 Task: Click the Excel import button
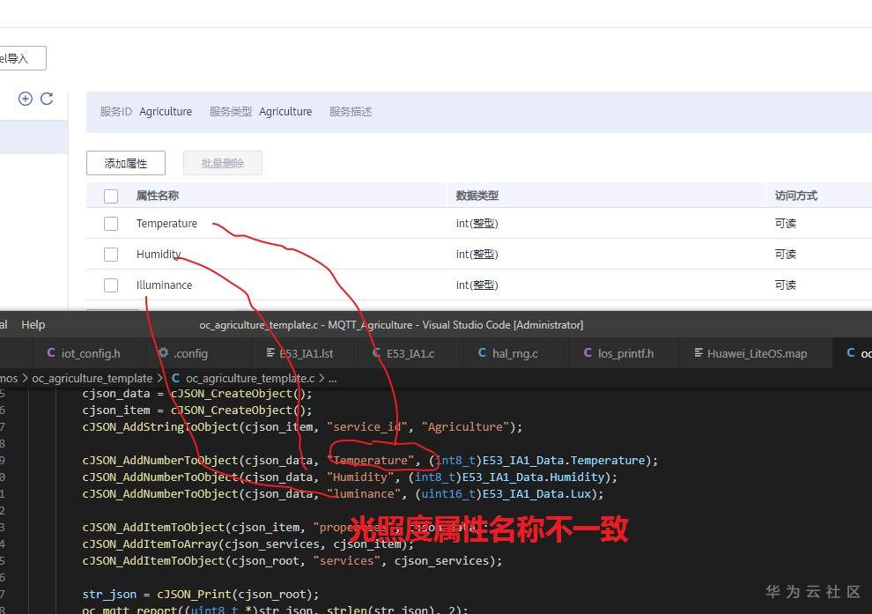click(21, 58)
